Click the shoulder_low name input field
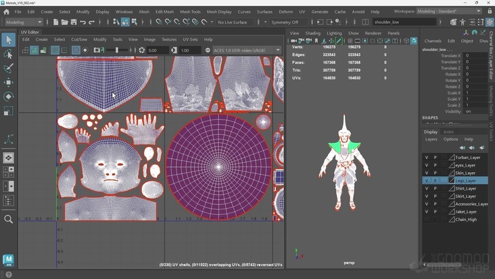The image size is (495, 279). click(x=404, y=22)
